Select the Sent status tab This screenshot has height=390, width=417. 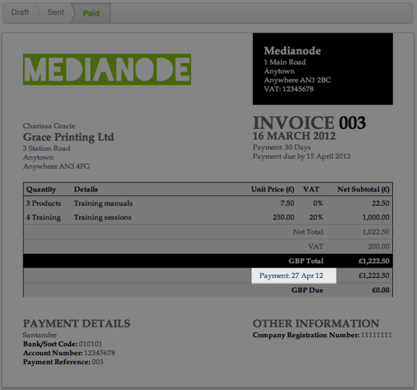[x=55, y=12]
